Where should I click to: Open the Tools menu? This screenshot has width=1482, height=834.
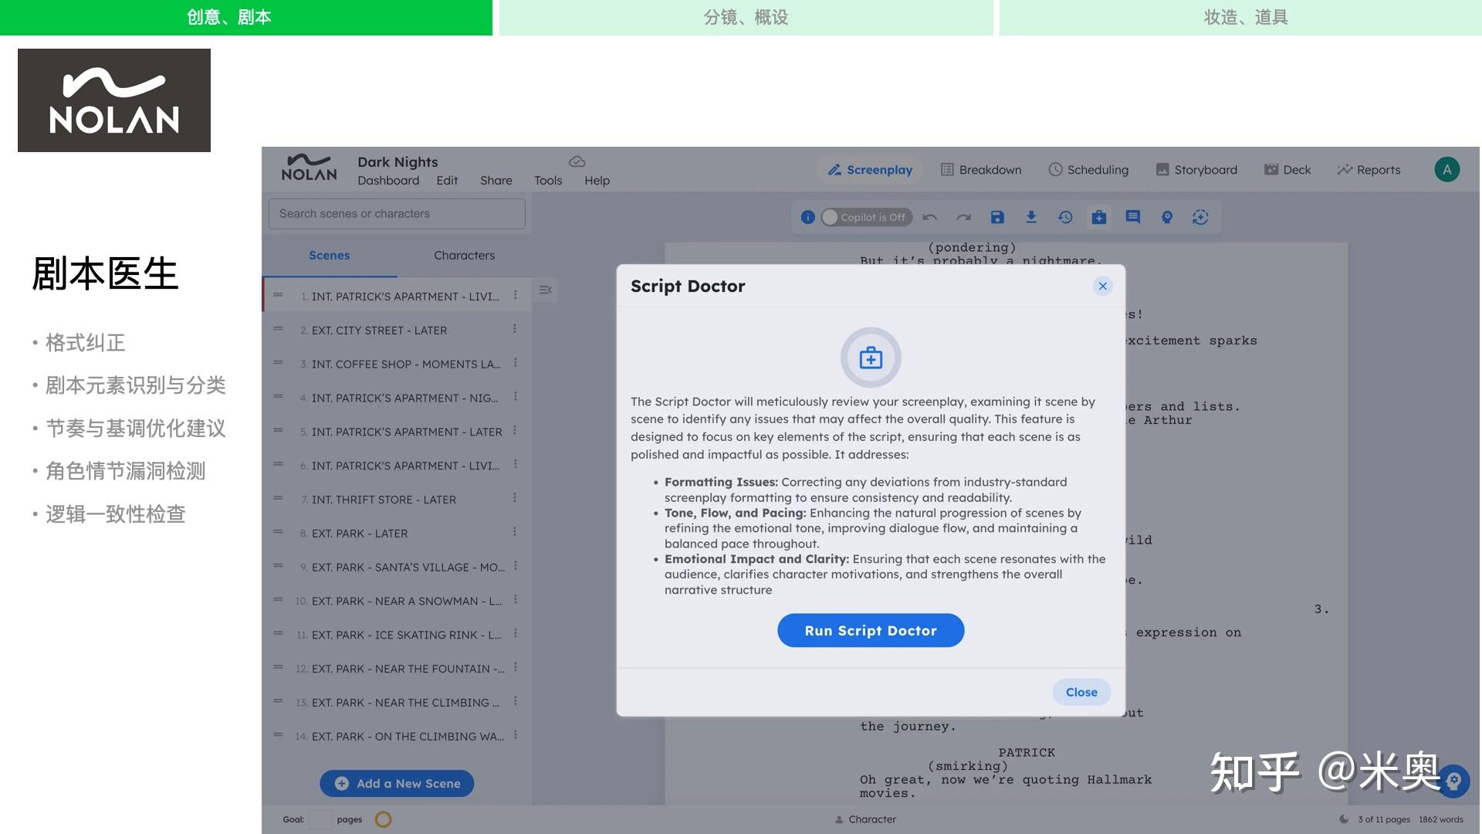click(x=548, y=181)
